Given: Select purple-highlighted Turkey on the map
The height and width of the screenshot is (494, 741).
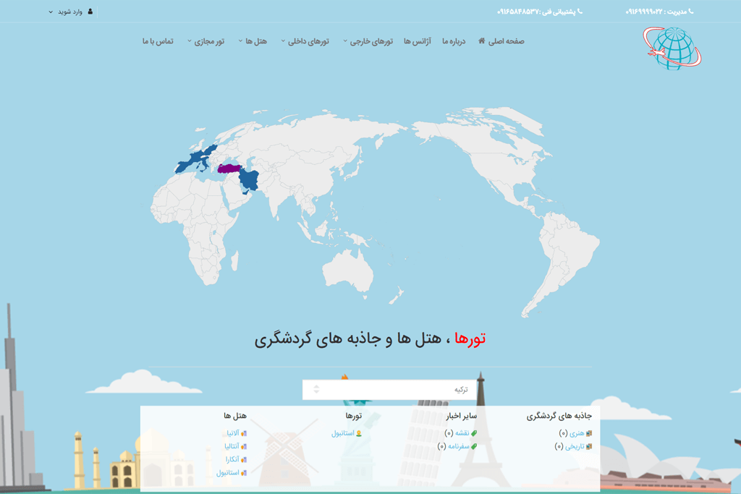Looking at the screenshot, I should (x=229, y=169).
